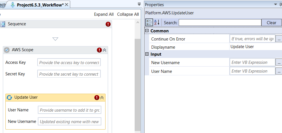Image resolution: width=282 pixels, height=133 pixels.
Task: Open the document tabs list dropdown
Action: pos(139,4)
